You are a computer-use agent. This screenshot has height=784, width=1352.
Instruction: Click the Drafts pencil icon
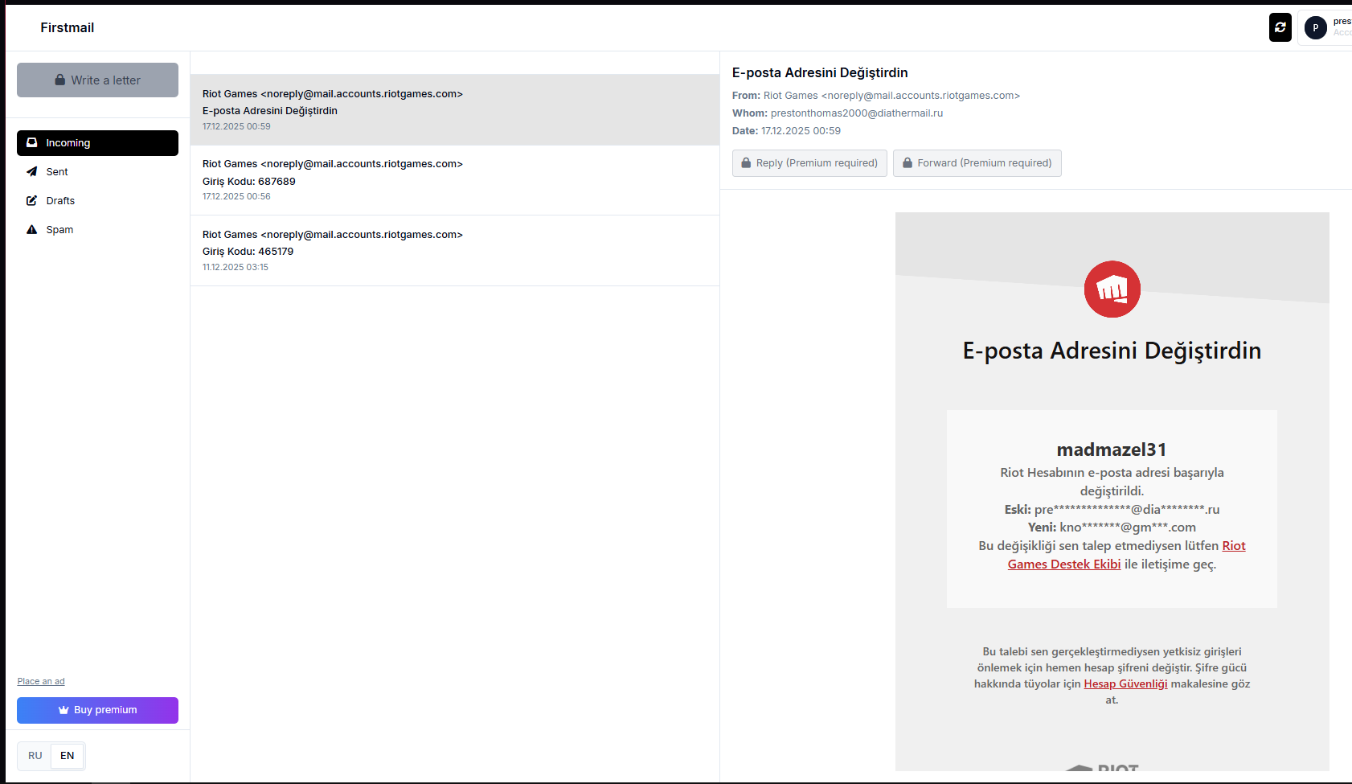pyautogui.click(x=32, y=200)
